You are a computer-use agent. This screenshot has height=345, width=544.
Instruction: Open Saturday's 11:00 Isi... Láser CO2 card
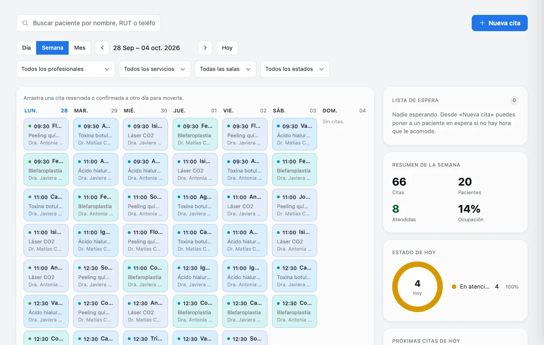click(x=295, y=240)
